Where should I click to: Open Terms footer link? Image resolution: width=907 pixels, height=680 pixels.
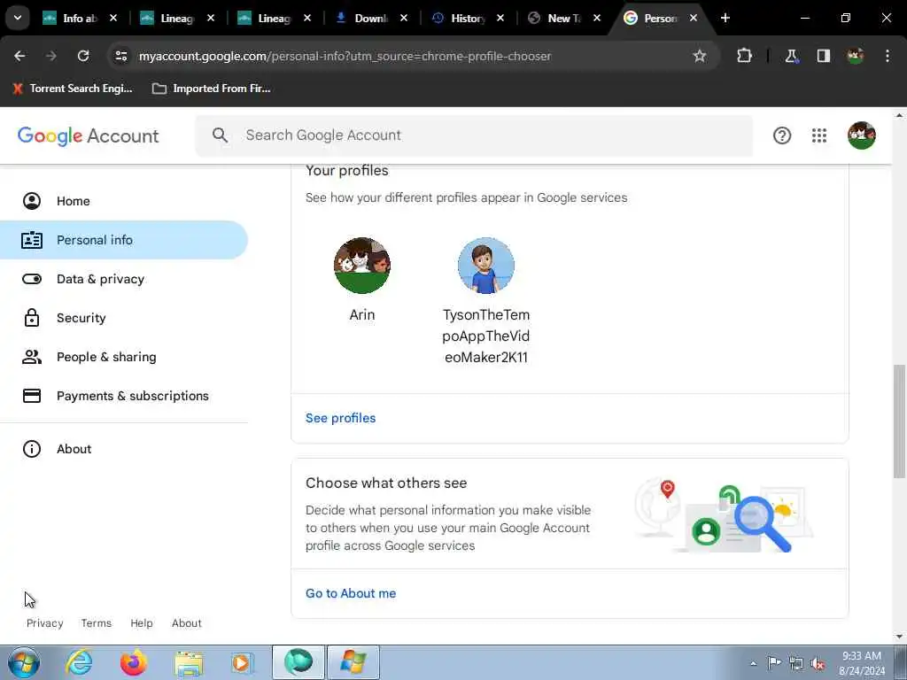(96, 622)
